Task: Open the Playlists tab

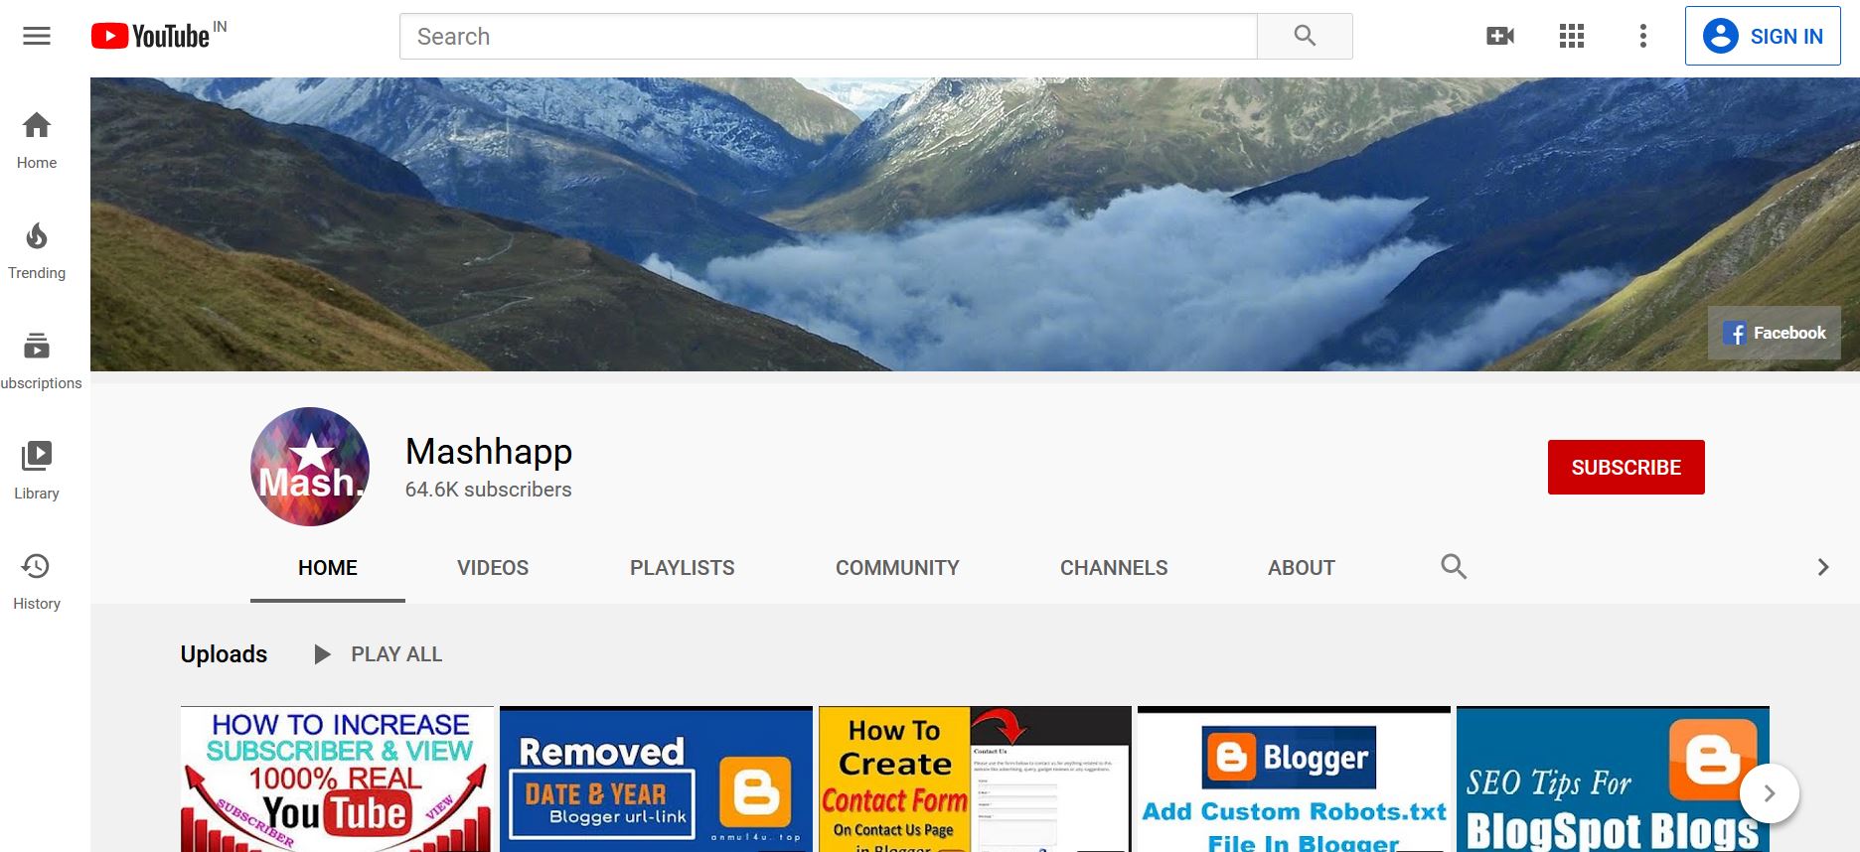Action: tap(682, 568)
